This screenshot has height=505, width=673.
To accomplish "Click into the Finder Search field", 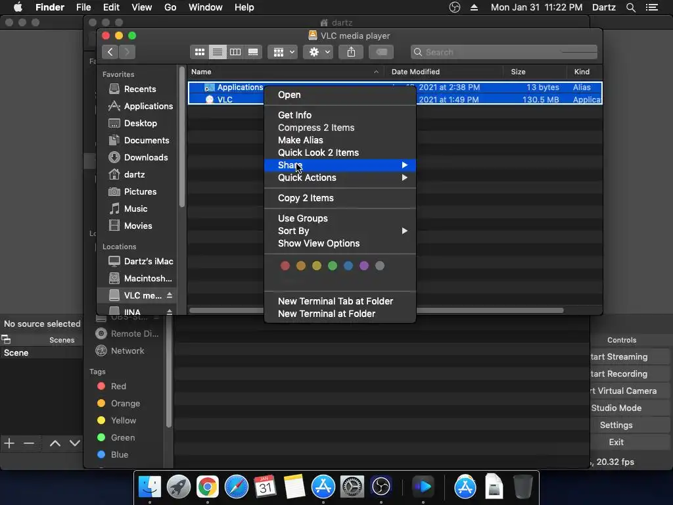I will (504, 52).
